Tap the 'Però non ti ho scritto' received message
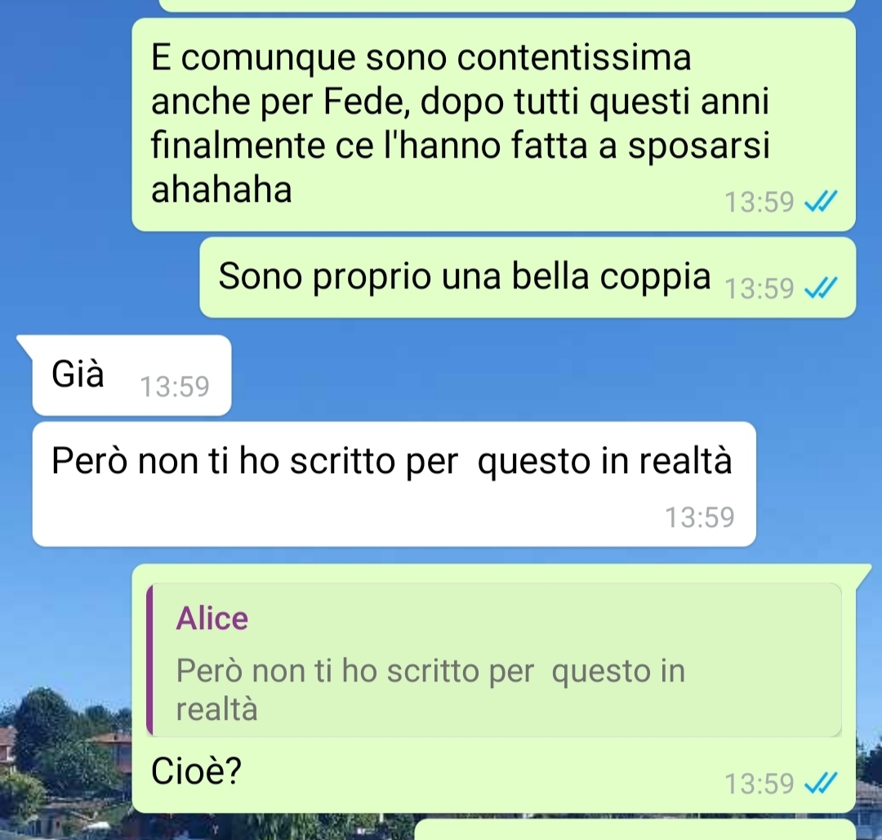 [394, 484]
